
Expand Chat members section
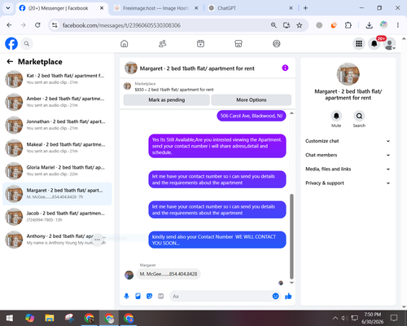(348, 155)
